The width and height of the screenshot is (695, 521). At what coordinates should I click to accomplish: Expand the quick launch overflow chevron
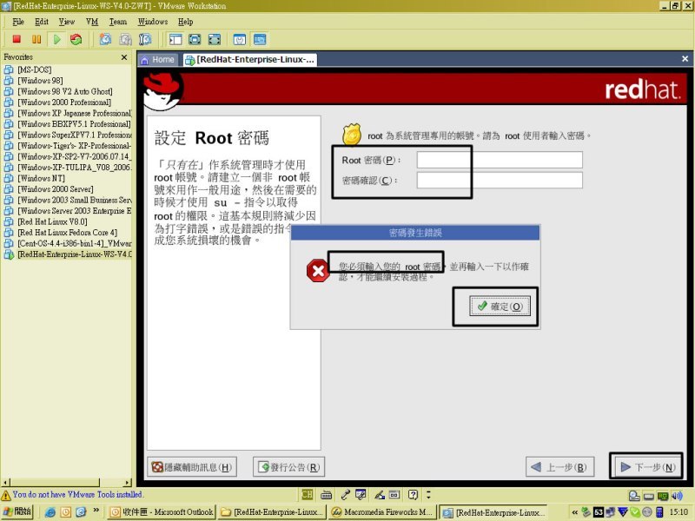point(96,511)
